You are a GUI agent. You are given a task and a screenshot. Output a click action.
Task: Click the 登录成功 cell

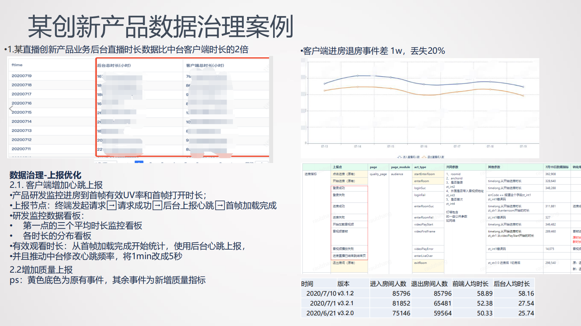click(339, 188)
